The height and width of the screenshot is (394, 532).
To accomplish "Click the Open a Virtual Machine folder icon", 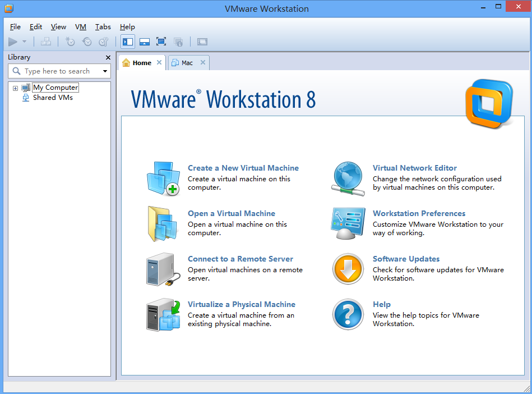I will (x=163, y=224).
